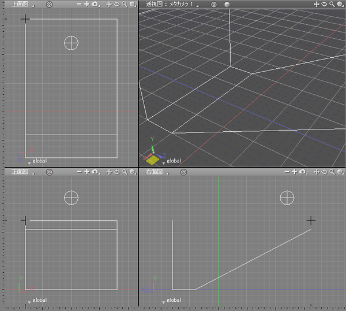The width and height of the screenshot is (346, 311).
Task: Select the rotate tool in 正面図 view
Action: click(x=116, y=172)
